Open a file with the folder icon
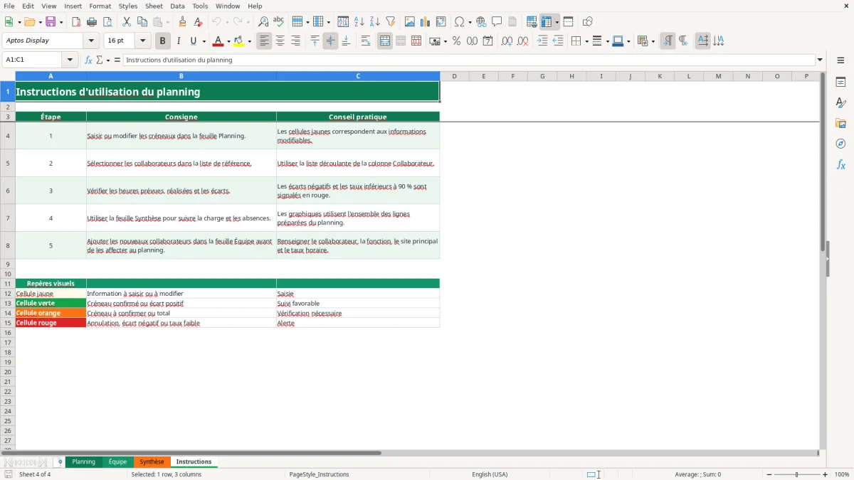This screenshot has width=854, height=480. [29, 22]
